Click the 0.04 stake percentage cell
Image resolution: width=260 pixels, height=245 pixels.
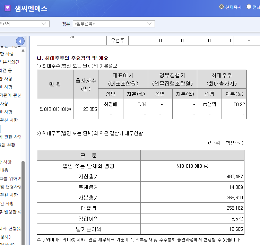pos(136,104)
